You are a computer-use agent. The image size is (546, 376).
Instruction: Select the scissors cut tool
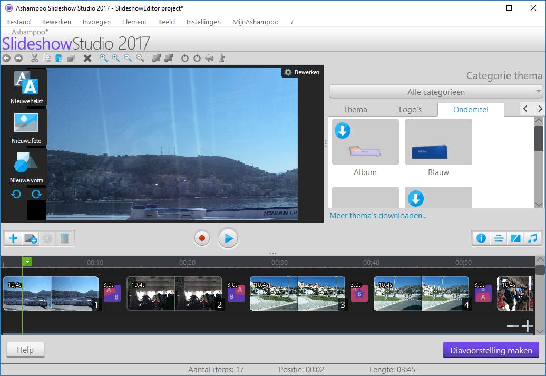(x=34, y=58)
